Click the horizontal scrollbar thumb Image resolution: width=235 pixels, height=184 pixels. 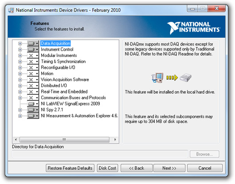click(x=64, y=140)
